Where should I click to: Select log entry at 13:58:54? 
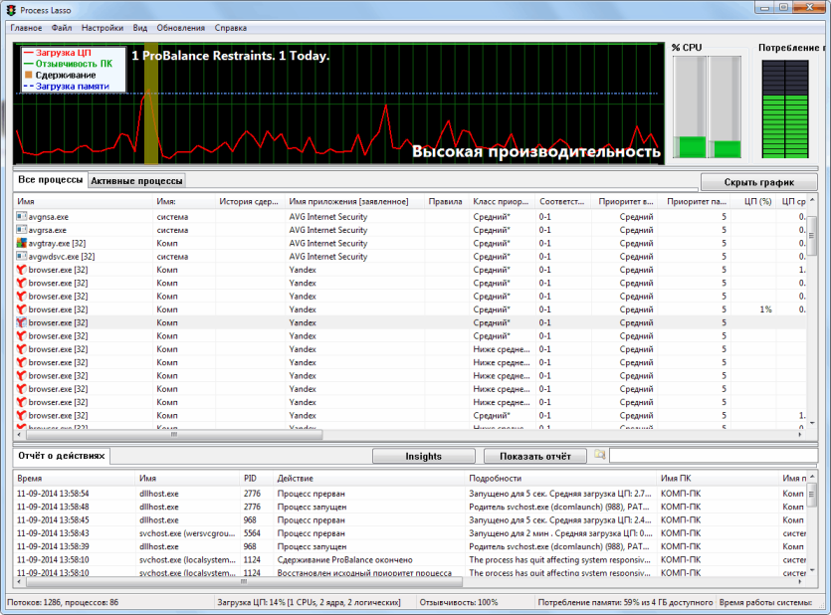[410, 494]
